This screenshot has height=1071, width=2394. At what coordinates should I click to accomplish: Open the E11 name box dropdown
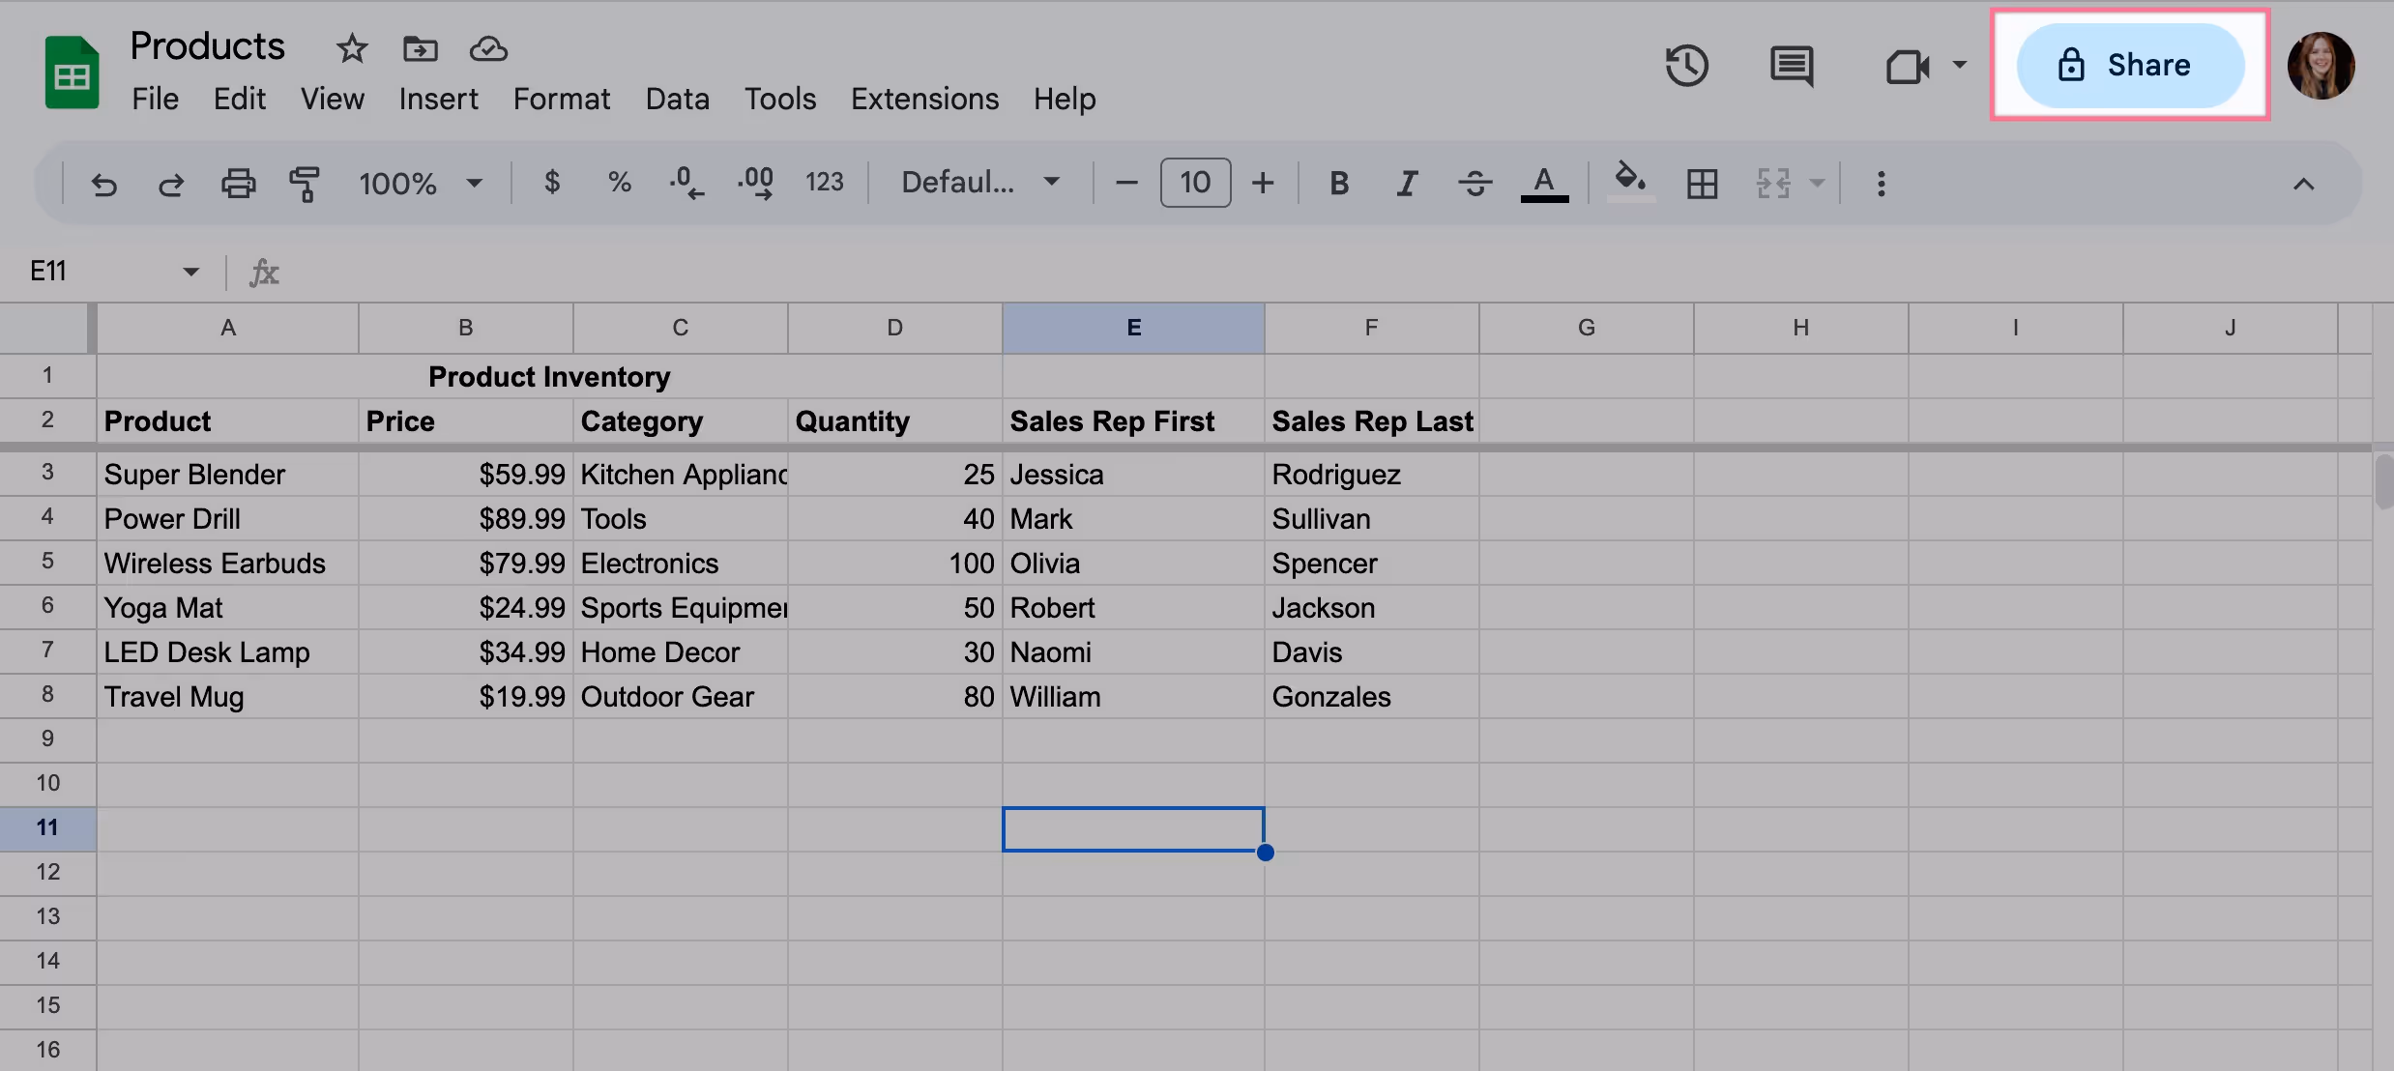click(190, 272)
